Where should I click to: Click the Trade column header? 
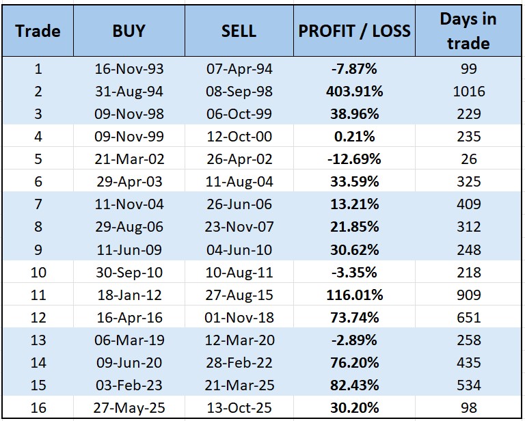[38, 31]
